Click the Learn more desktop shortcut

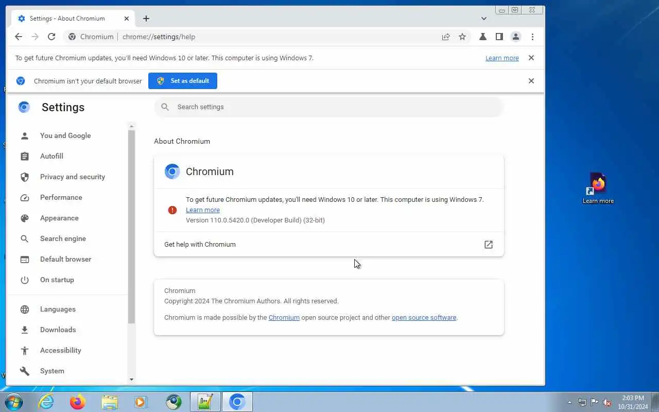click(598, 188)
